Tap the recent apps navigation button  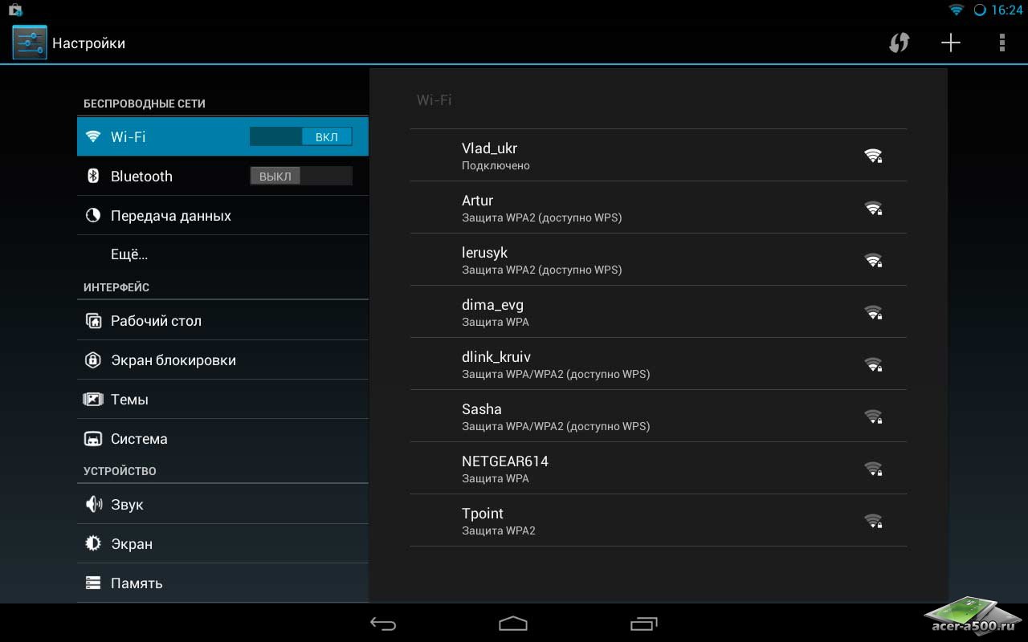coord(644,624)
